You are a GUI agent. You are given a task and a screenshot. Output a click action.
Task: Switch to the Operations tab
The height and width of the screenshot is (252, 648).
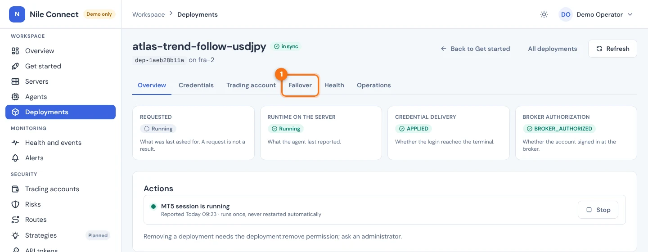click(374, 85)
